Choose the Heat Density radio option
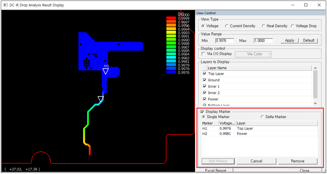Image resolution: width=327 pixels, height=174 pixels. click(x=263, y=26)
